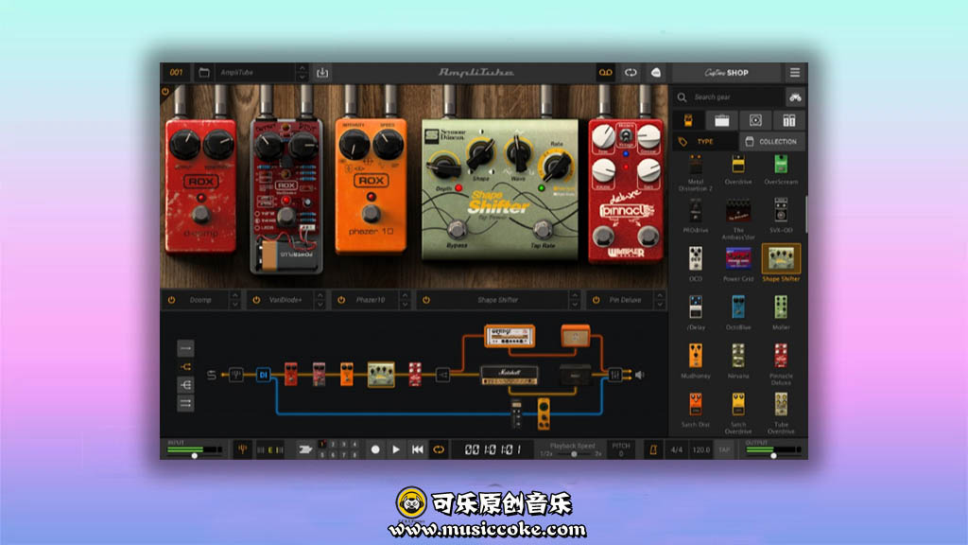This screenshot has height=545, width=968.
Task: Select the orange split routing icon
Action: [x=185, y=367]
